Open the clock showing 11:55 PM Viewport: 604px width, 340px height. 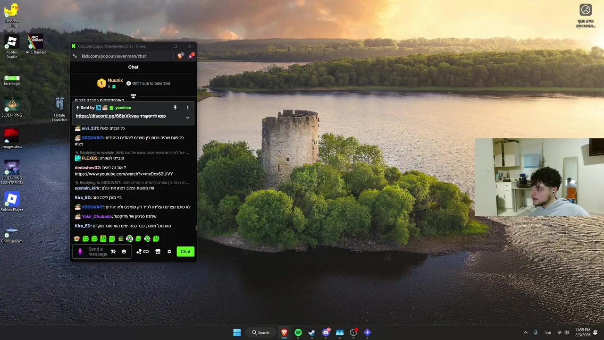582,332
